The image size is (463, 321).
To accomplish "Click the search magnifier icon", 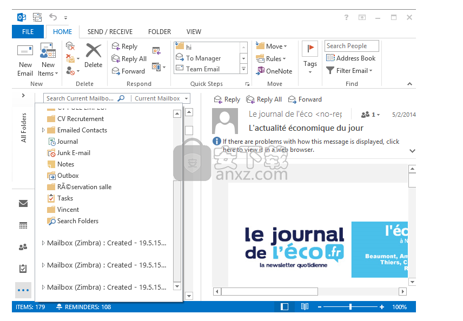I will pos(121,98).
